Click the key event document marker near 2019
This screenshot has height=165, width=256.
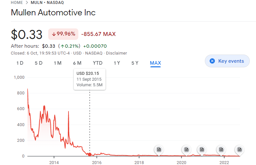click(159, 150)
